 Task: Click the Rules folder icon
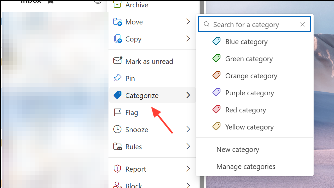[x=117, y=147]
